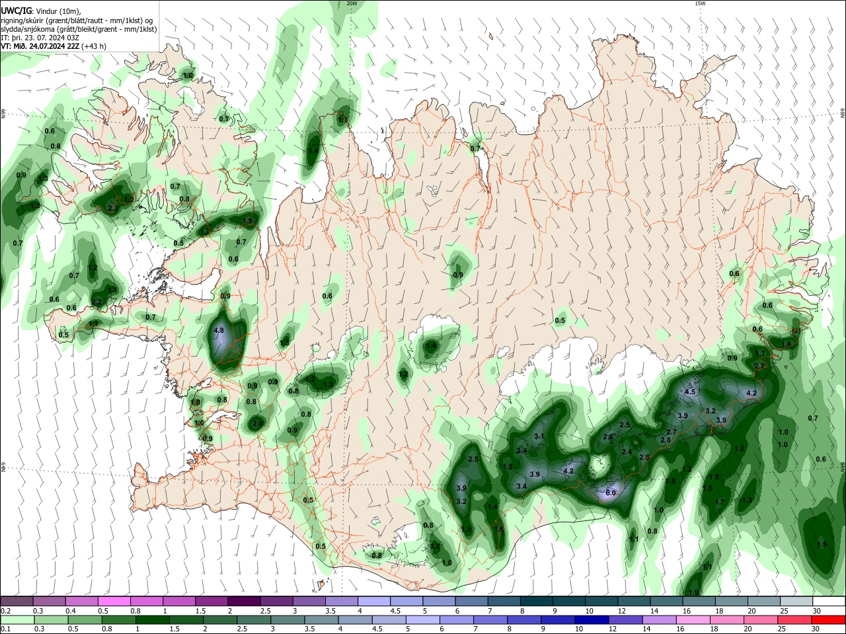
Task: Click the 6.0 precipitation maximum value
Action: [x=611, y=493]
